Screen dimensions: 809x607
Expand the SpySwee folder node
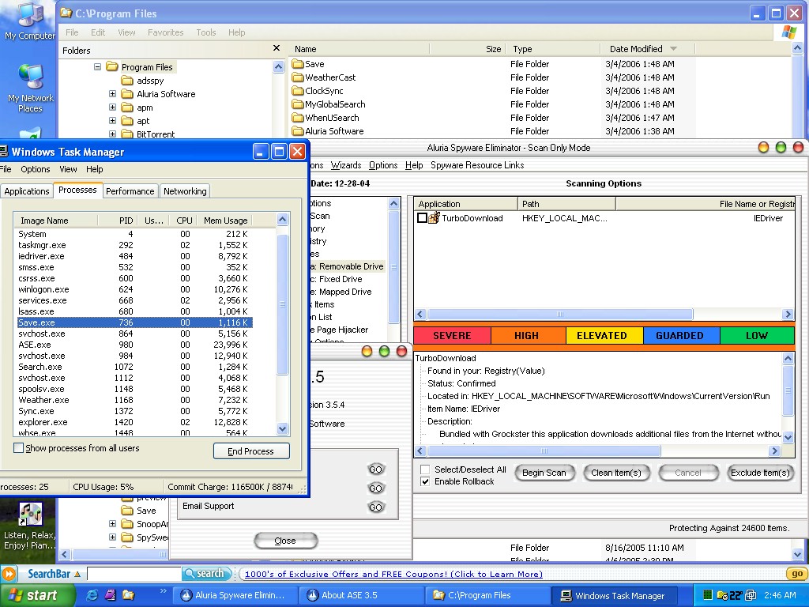112,537
